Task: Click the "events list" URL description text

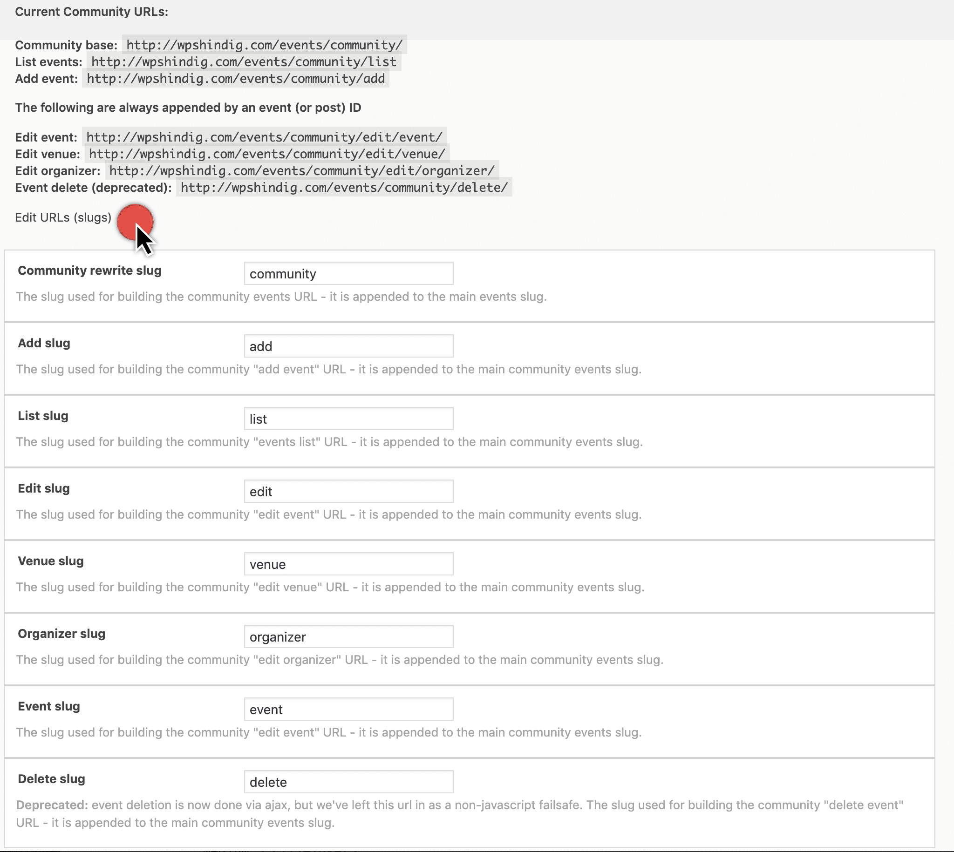Action: click(x=329, y=442)
